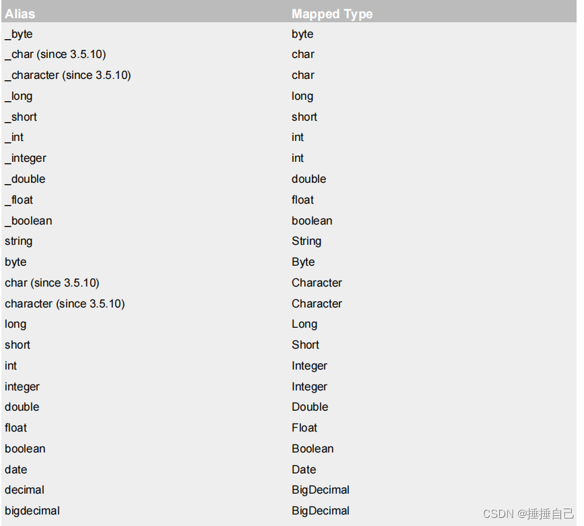
Task: Select the Long mapped type
Action: coord(304,324)
